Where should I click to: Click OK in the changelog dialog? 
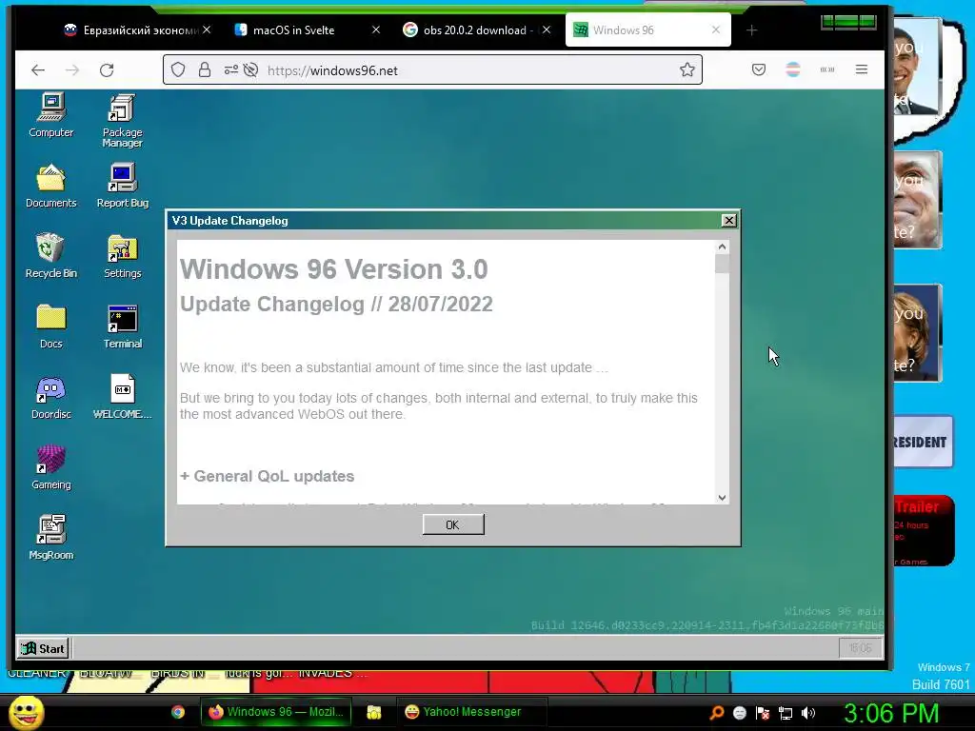point(452,524)
